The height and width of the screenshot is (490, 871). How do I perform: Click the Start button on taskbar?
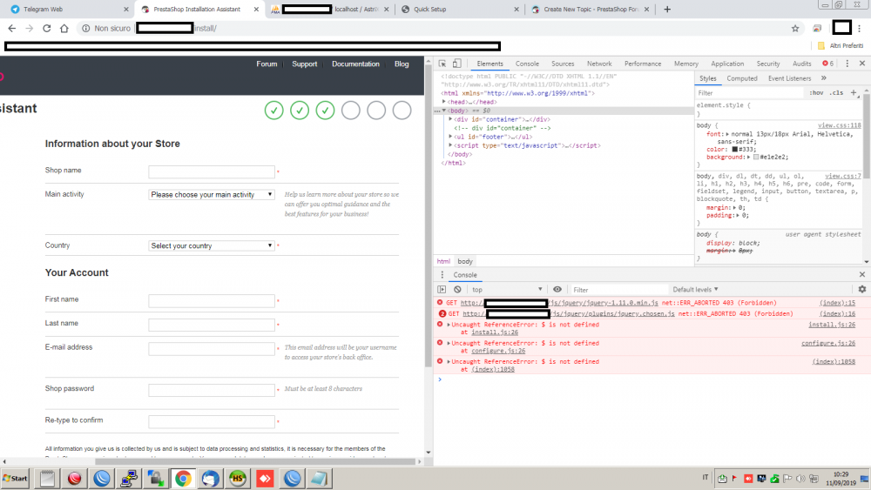pyautogui.click(x=15, y=479)
